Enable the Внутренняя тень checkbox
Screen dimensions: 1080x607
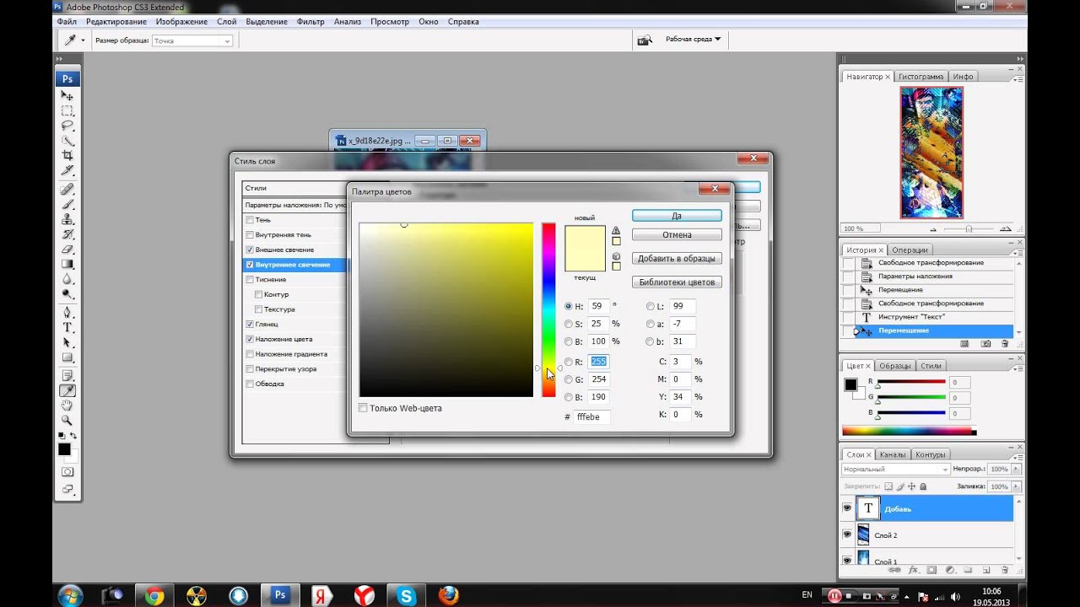click(250, 235)
